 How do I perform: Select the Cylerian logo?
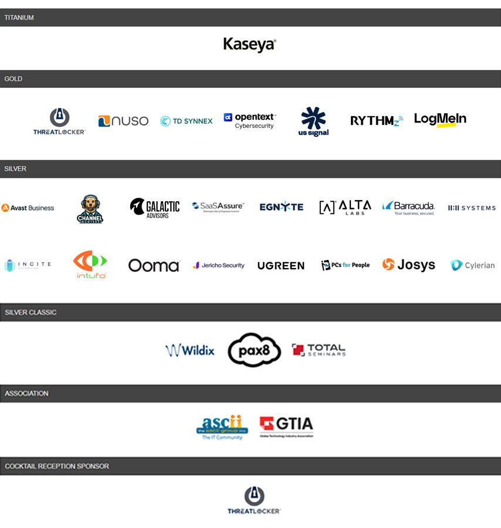tap(473, 265)
